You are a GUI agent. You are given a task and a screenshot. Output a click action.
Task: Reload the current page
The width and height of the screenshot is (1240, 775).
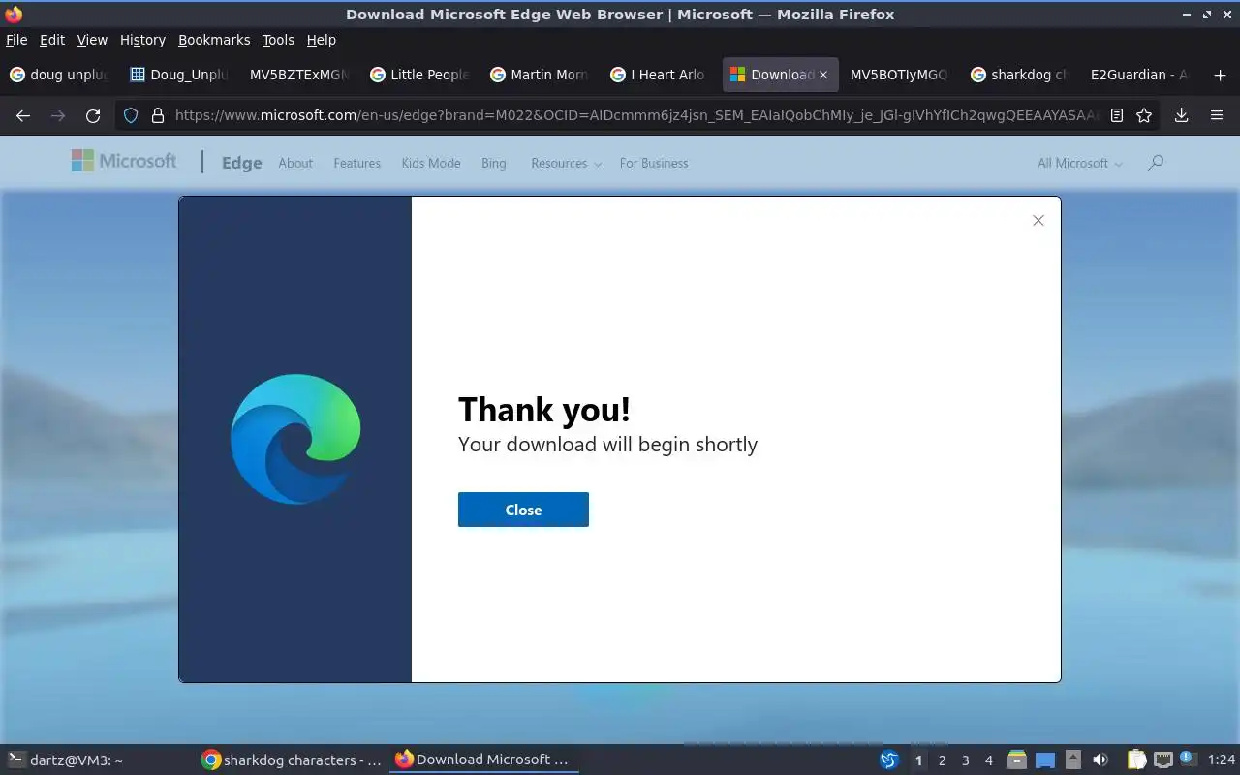pos(93,115)
